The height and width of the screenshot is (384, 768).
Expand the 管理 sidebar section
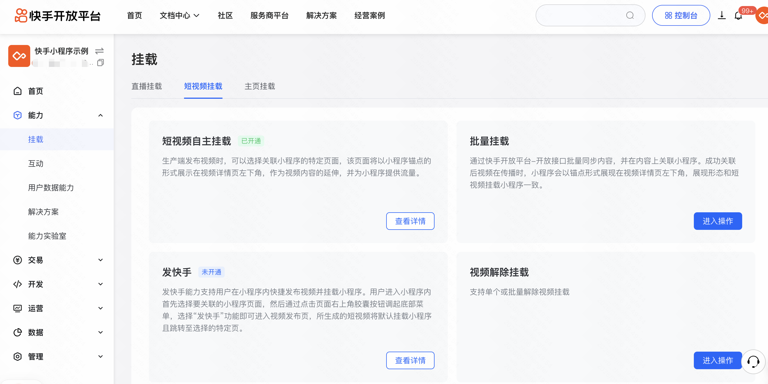(101, 356)
